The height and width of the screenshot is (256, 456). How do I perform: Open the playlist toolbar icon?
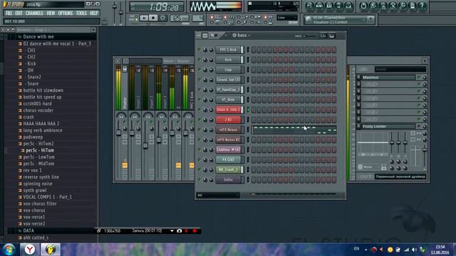(x=309, y=6)
